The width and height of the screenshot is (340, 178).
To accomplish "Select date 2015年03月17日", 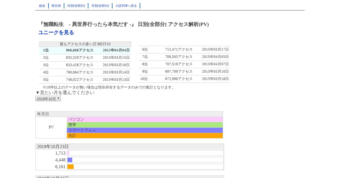I will point(215,49).
